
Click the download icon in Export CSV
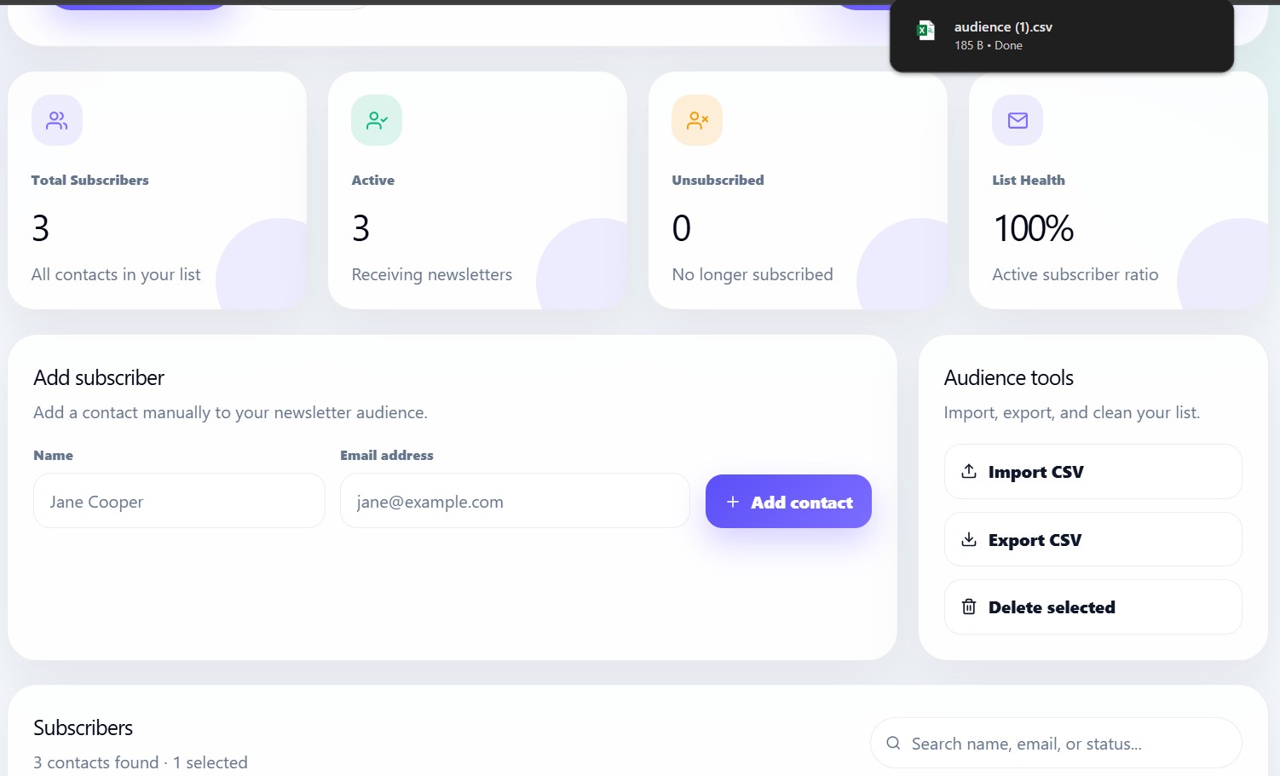[969, 539]
